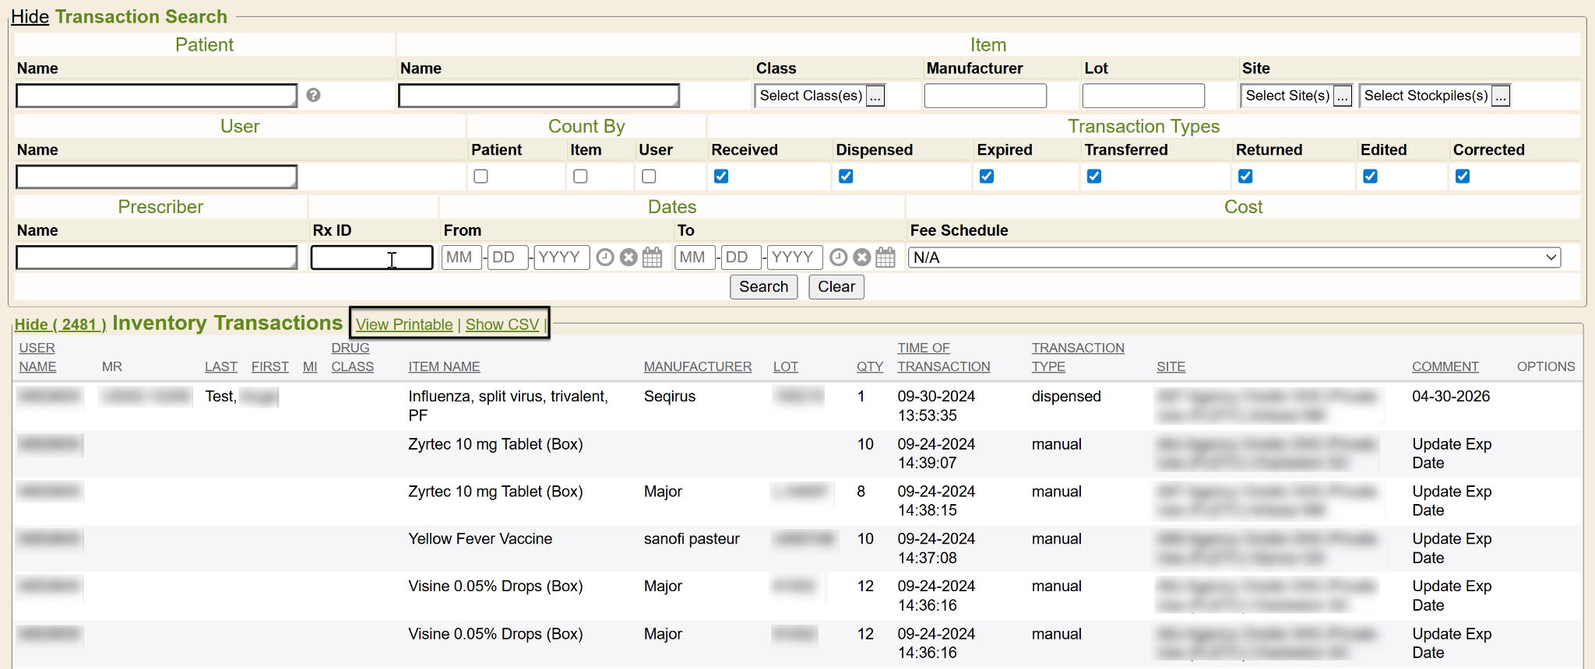Click the help icon beside Patient Name

coord(313,95)
